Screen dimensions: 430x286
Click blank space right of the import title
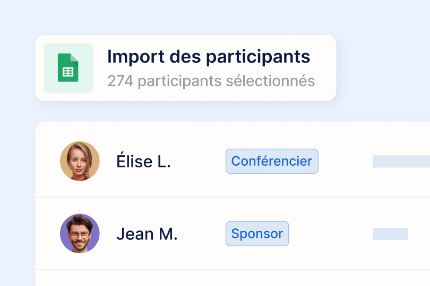(x=323, y=56)
